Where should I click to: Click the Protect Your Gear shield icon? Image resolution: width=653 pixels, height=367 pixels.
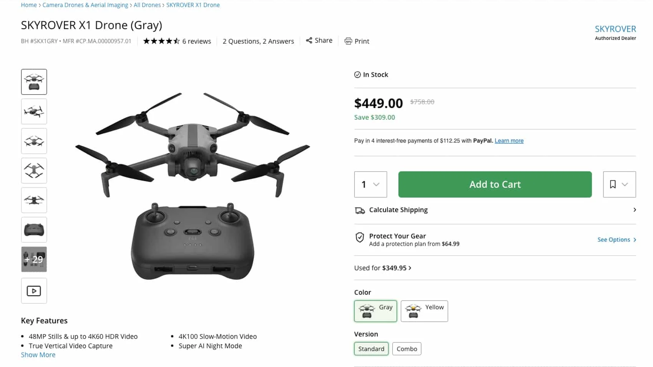[360, 238]
